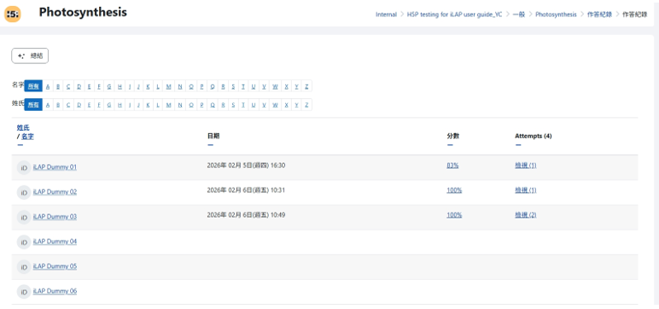
Task: Click the 分數 column header text
Action: click(x=452, y=137)
